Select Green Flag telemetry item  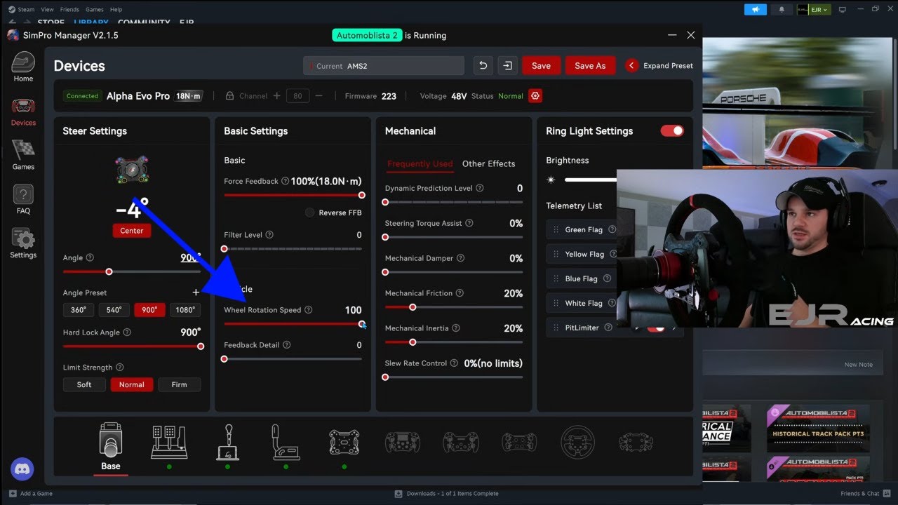click(581, 229)
